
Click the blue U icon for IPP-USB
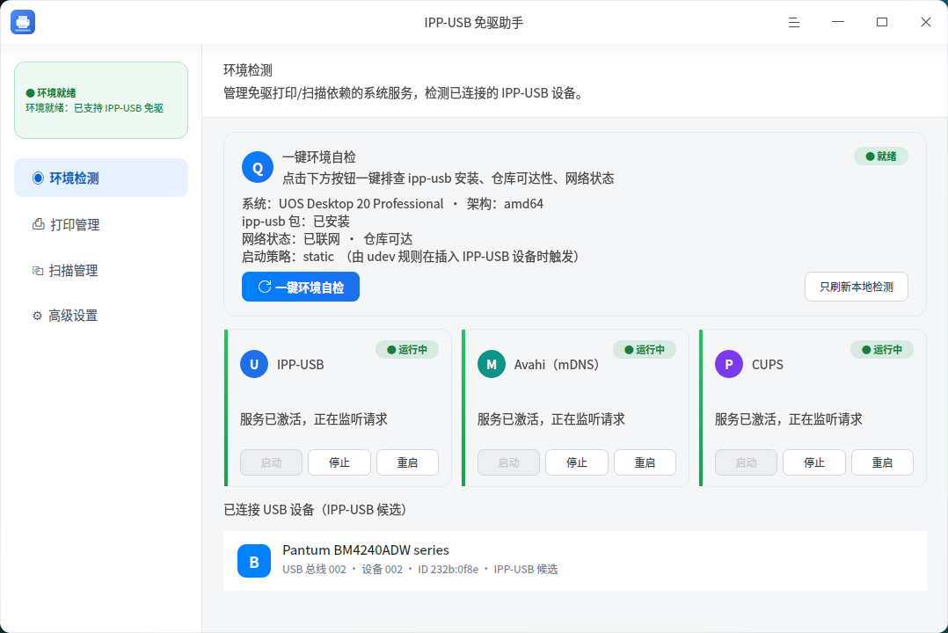[254, 364]
